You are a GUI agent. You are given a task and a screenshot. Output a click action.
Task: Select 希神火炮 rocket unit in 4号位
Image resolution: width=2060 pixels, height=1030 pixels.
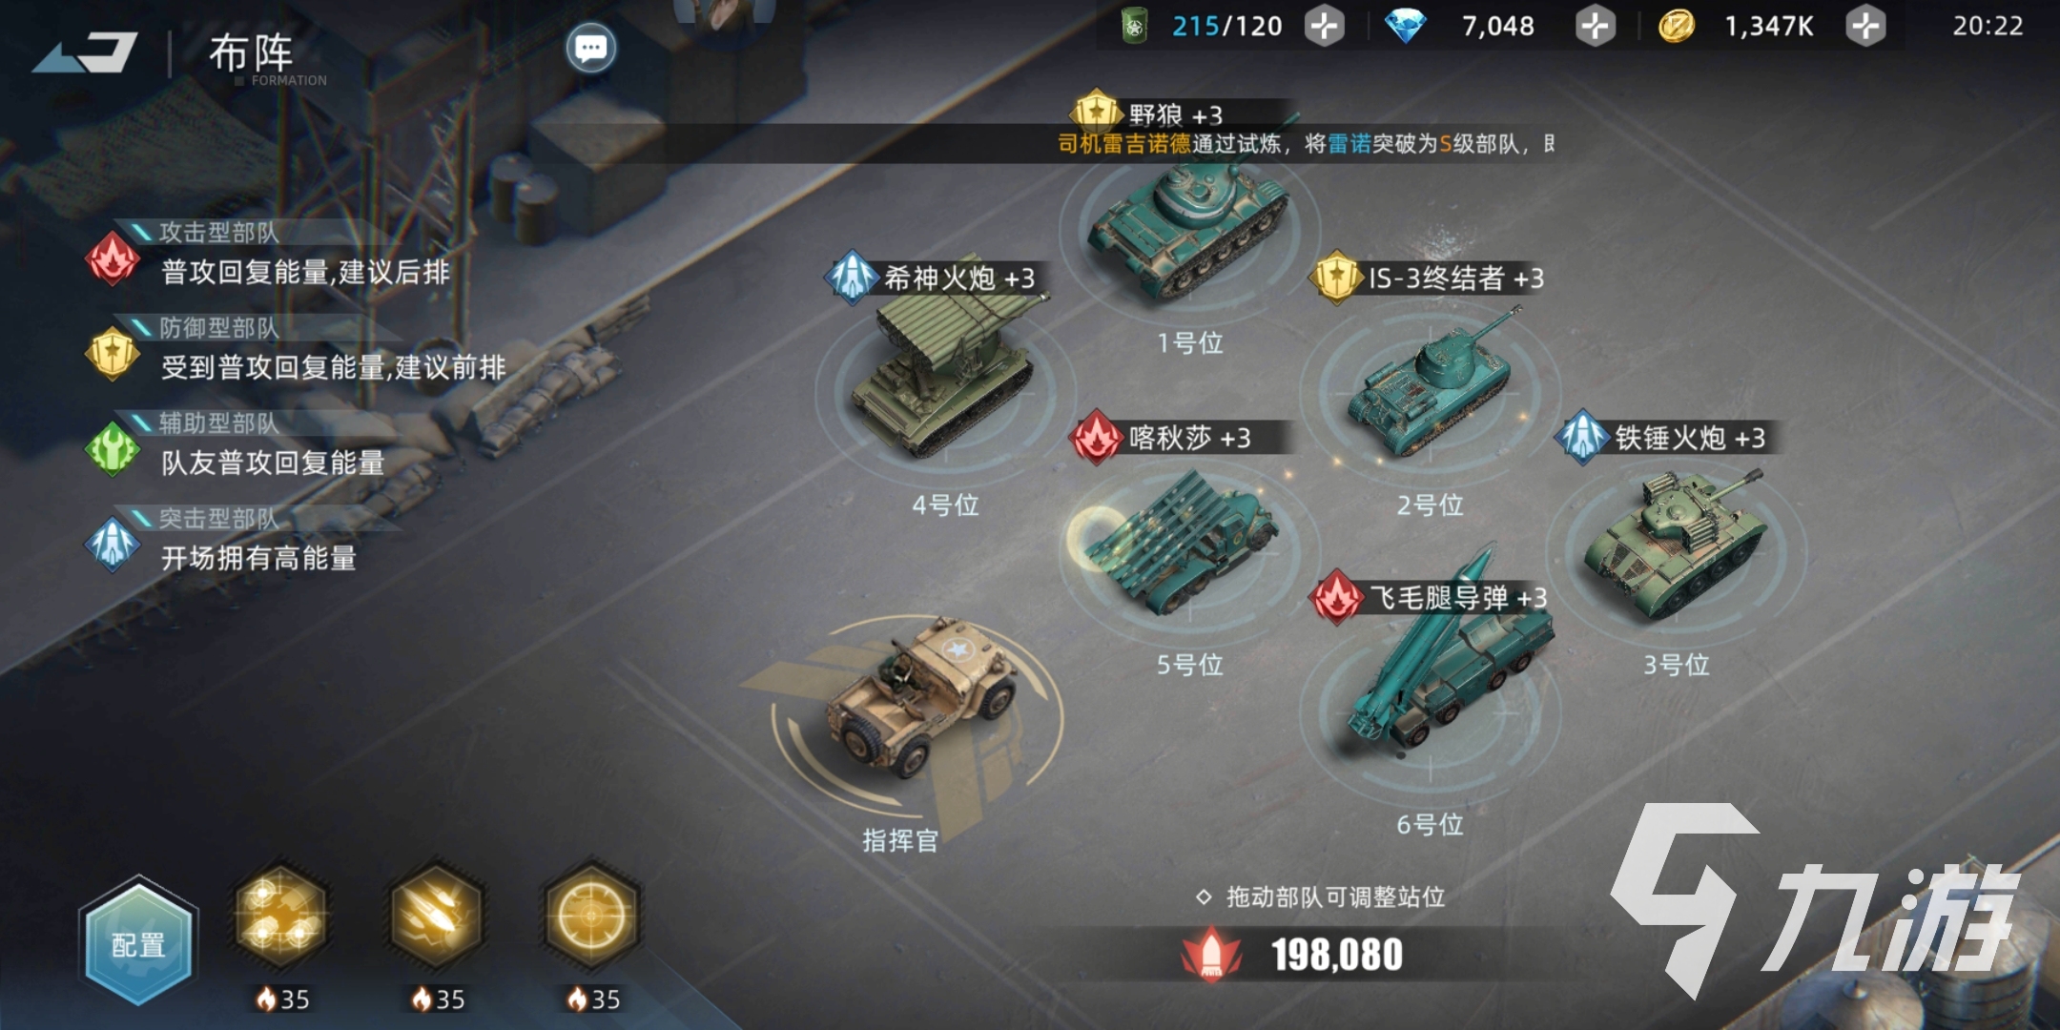[x=946, y=377]
